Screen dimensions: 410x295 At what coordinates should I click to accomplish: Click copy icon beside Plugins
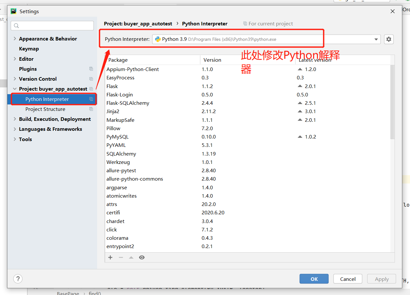(91, 69)
